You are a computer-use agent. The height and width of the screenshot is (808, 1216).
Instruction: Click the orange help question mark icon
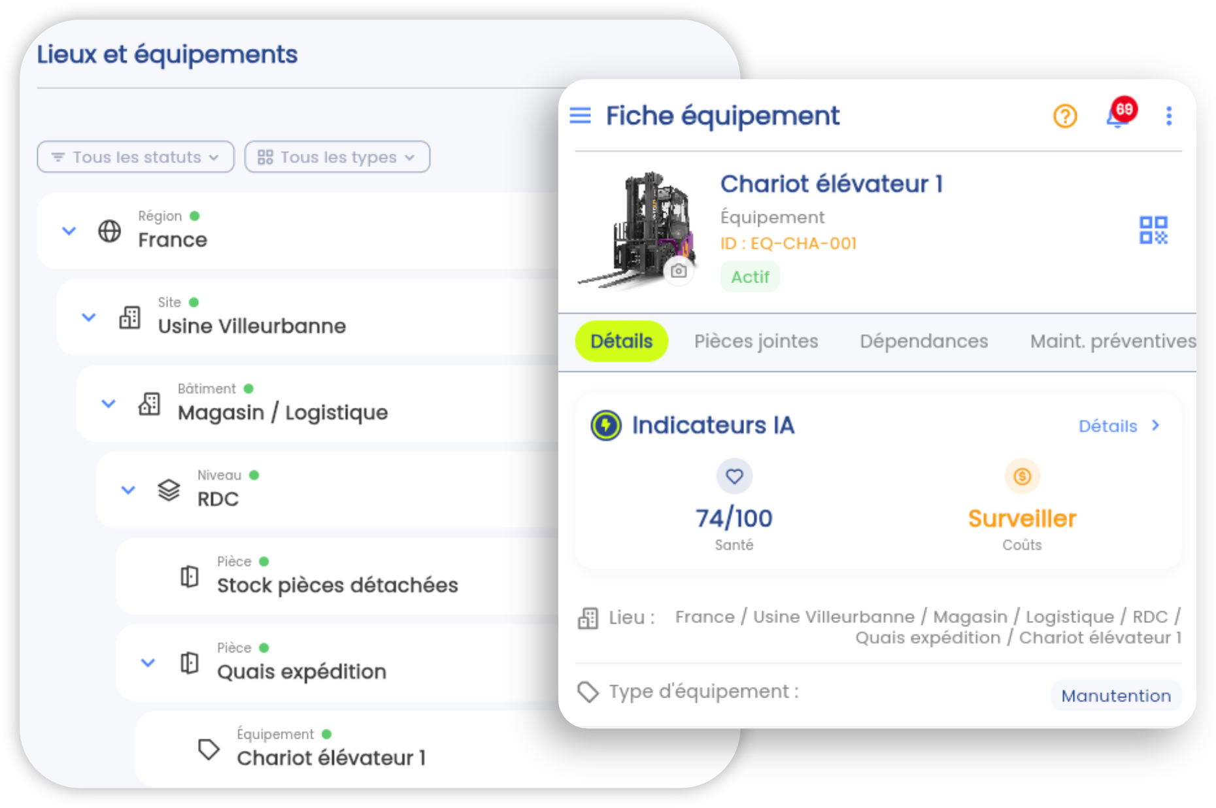click(x=1064, y=116)
